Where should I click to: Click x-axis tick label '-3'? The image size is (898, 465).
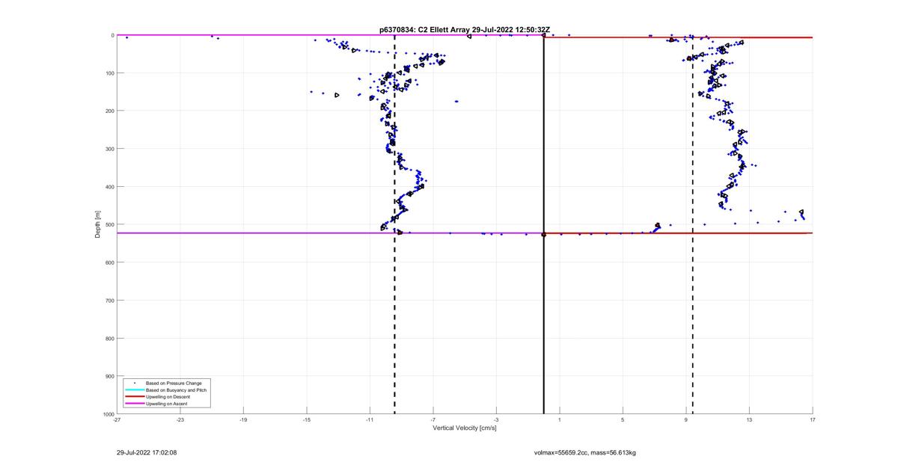(496, 420)
